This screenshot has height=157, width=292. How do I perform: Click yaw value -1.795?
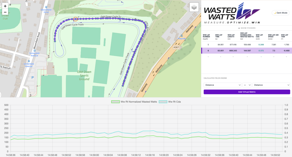tap(286, 45)
